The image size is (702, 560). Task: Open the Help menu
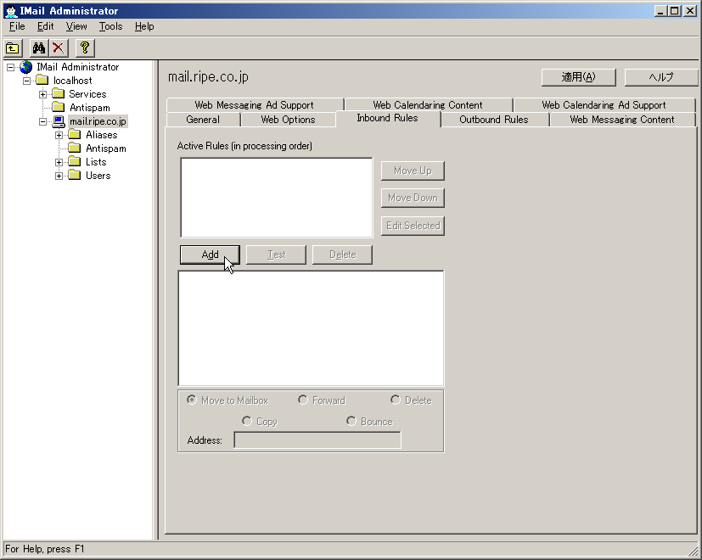point(144,26)
